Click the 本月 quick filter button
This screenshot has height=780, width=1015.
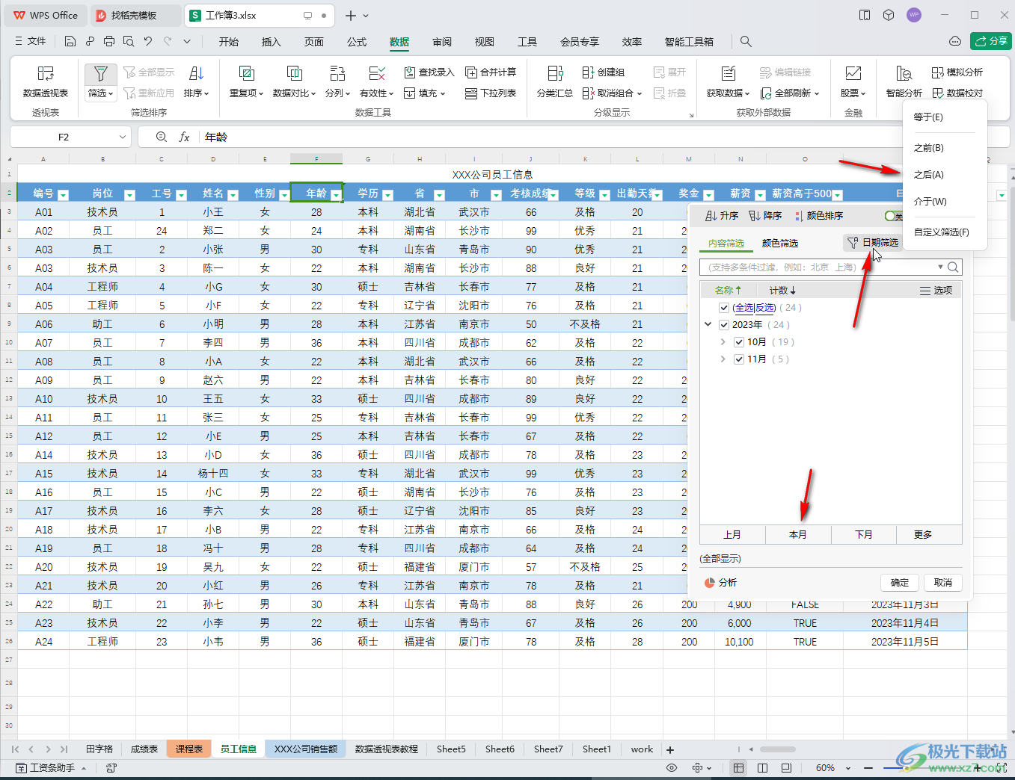tap(798, 535)
